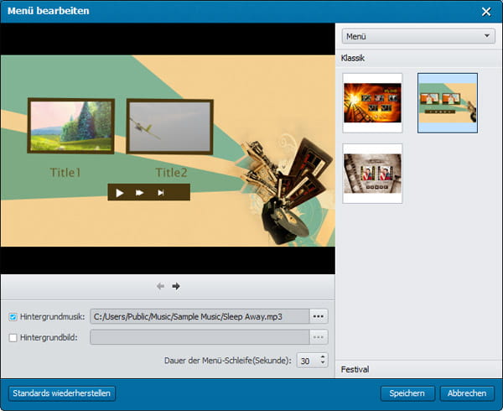Open the Menü dropdown list
The image size is (503, 411).
tap(417, 37)
